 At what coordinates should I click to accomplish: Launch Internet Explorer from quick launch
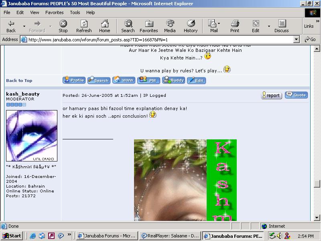33,236
